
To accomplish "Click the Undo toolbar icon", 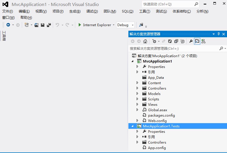I will coord(57,25).
